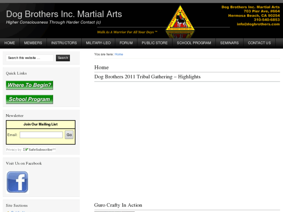Click the Quick Links heading
This screenshot has width=283, height=212.
16,73
